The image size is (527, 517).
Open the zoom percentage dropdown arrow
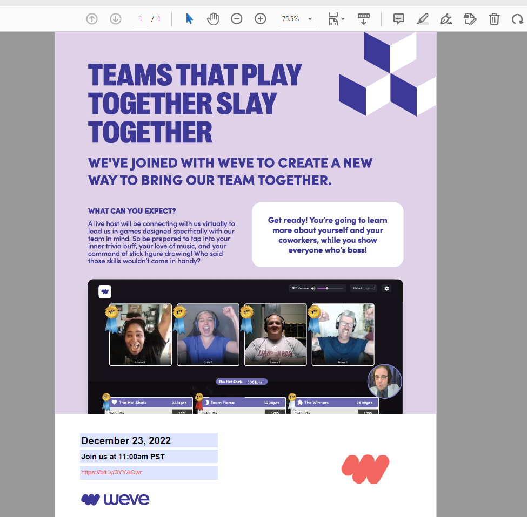[x=310, y=19]
